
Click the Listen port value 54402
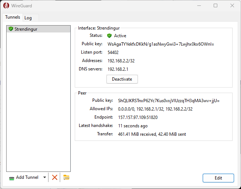[x=113, y=53]
